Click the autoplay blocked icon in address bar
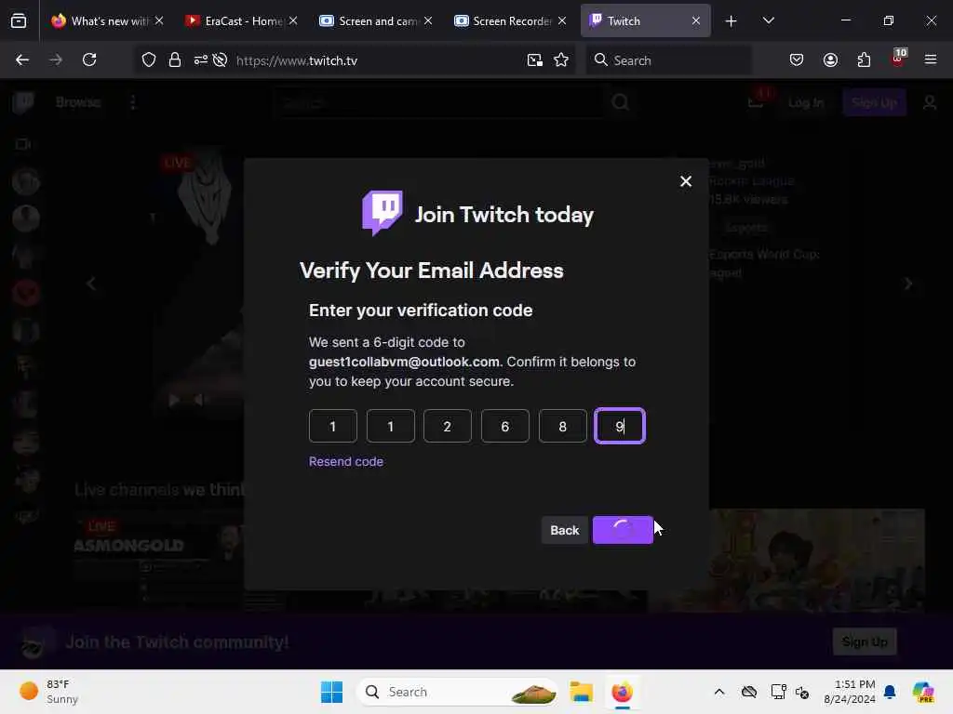This screenshot has height=714, width=953. (220, 59)
